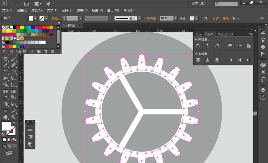Open Adobe Stock St icon
The height and width of the screenshot is (163, 268).
click(x=26, y=3)
